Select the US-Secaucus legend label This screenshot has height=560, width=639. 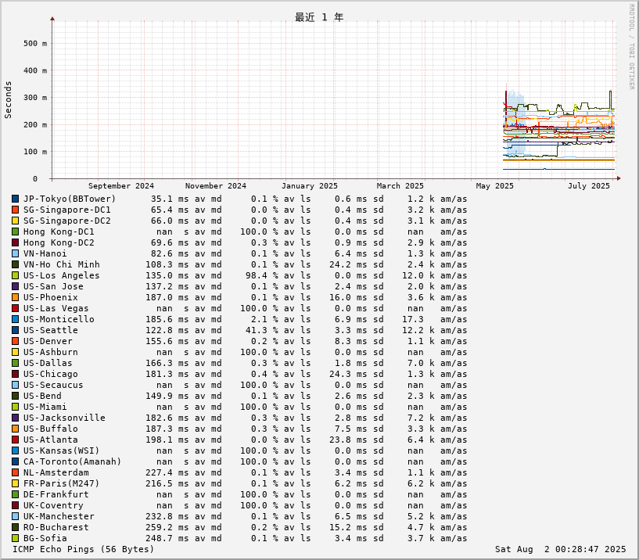coord(53,385)
